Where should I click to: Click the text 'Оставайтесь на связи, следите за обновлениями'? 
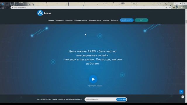(x=59, y=99)
